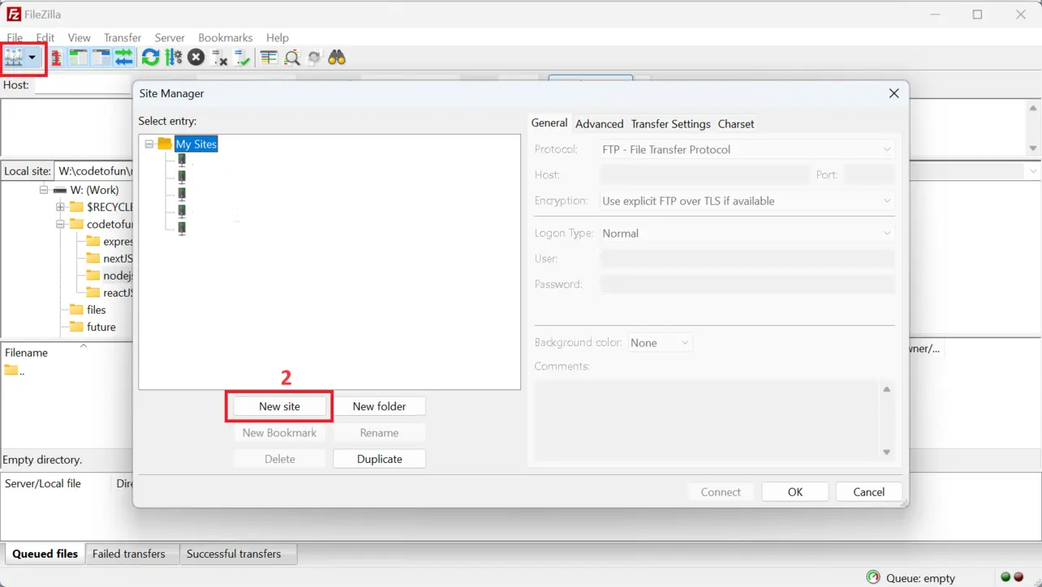The height and width of the screenshot is (587, 1042).
Task: Click the Comments scrollbar down arrow
Action: [887, 452]
